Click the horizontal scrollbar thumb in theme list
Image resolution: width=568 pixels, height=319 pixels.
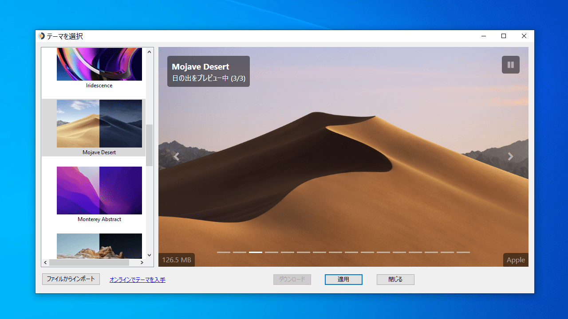coord(89,262)
